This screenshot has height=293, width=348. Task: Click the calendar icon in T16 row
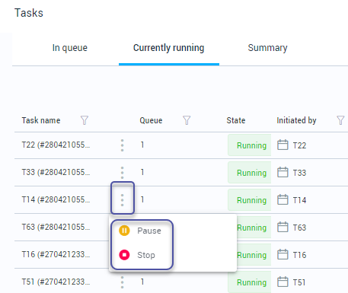(283, 254)
